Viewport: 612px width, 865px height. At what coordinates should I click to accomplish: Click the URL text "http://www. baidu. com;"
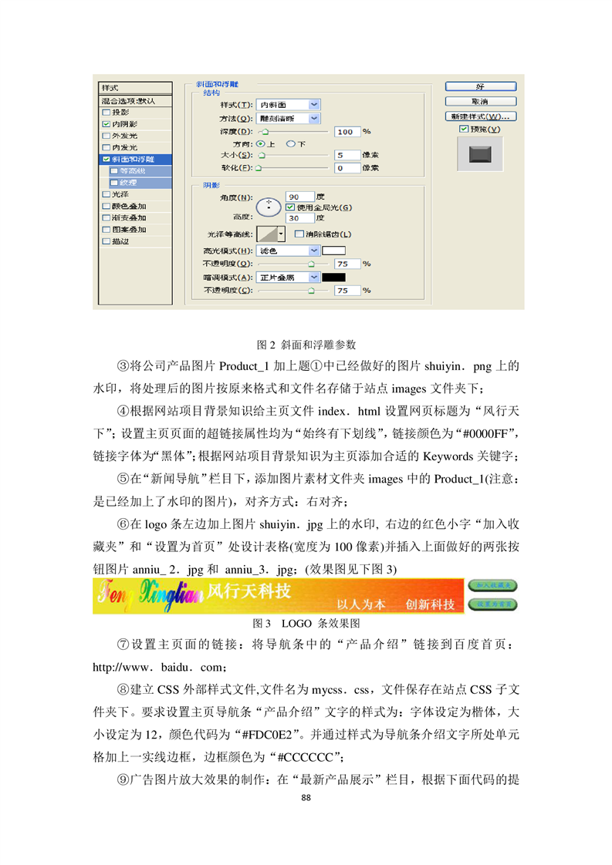[160, 668]
